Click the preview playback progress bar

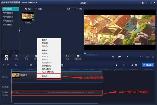point(120,53)
